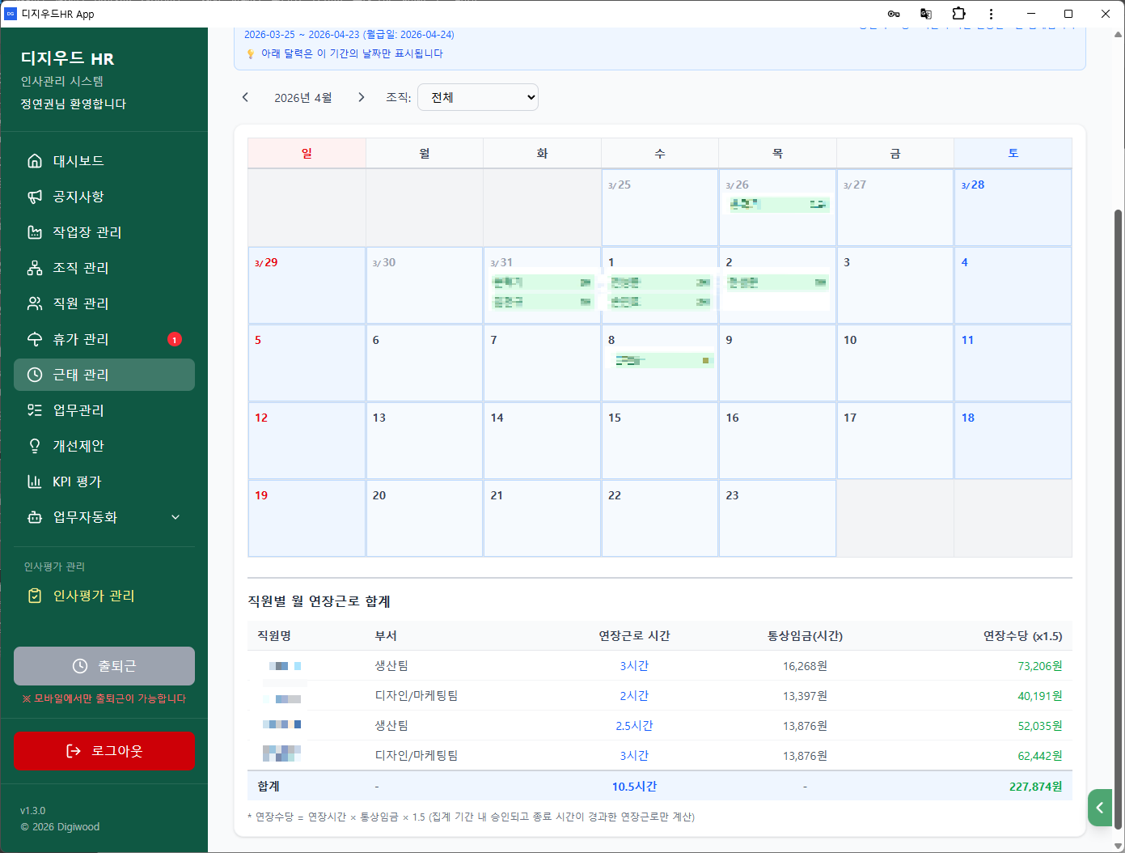Click the first overtime entry on 3/31
The image size is (1125, 853).
tap(543, 282)
